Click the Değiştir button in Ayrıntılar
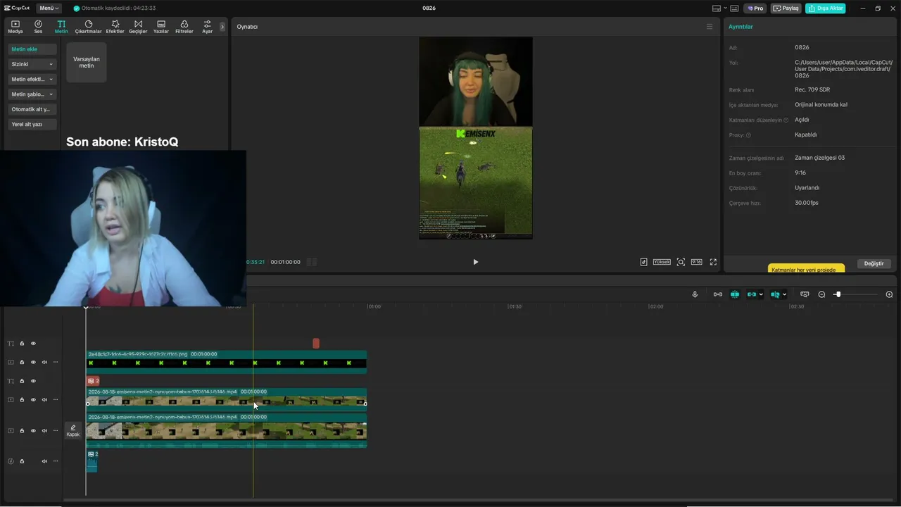 tap(874, 263)
